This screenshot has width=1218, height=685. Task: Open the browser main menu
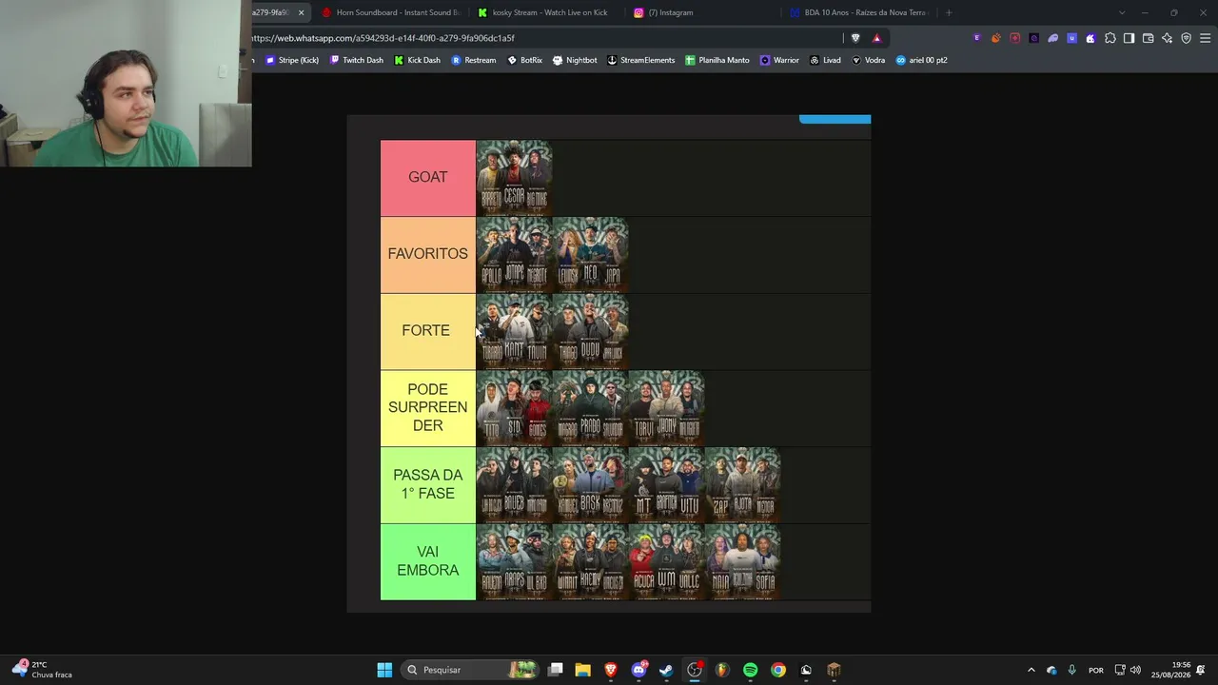coord(1205,38)
